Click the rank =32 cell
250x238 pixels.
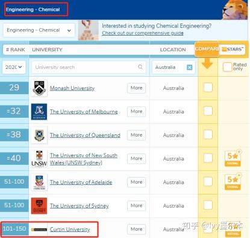(14, 111)
